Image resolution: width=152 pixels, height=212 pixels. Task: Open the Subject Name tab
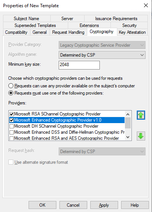pos(26,19)
